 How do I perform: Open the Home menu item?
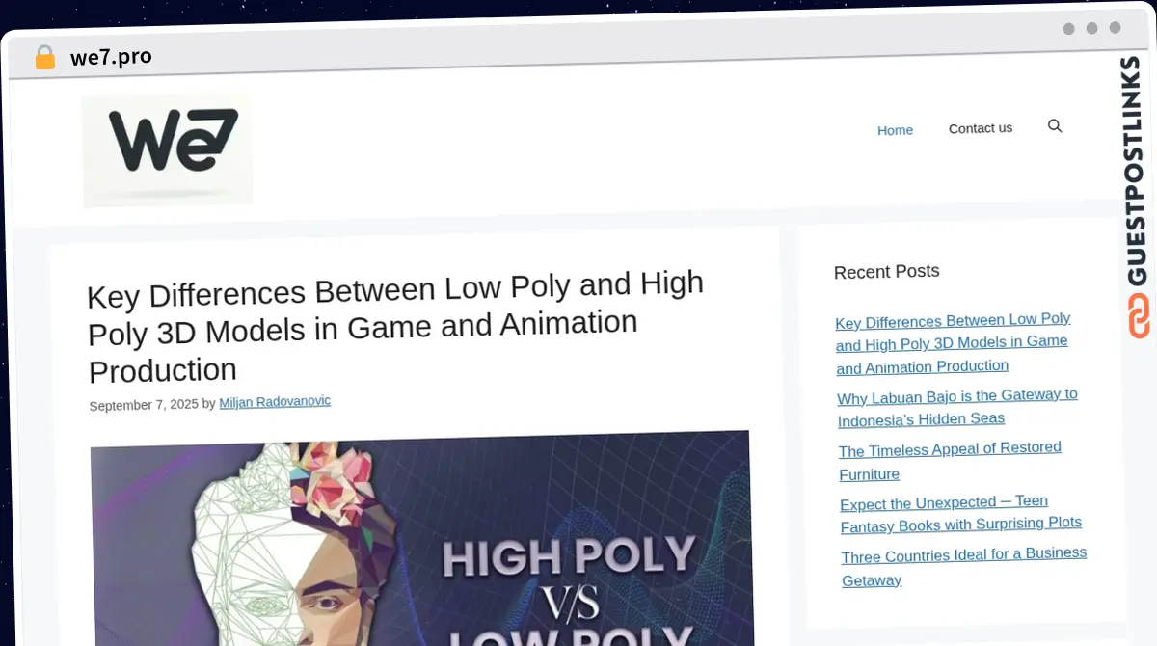click(x=895, y=130)
